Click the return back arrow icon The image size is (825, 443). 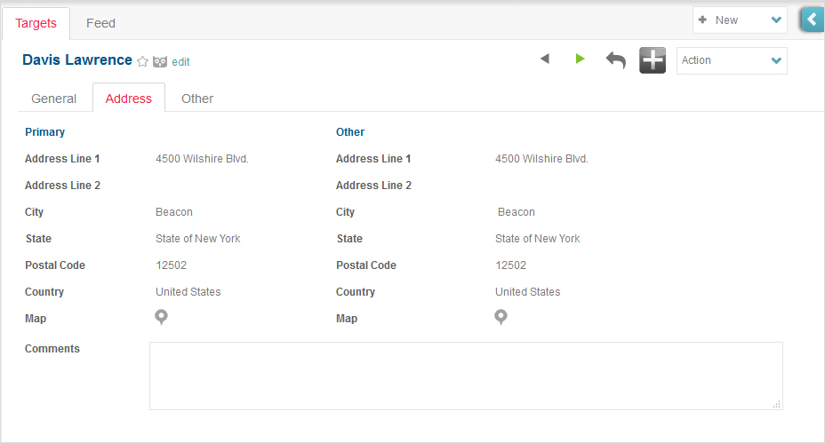615,59
